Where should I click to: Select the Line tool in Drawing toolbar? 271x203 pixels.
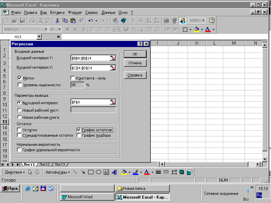pyautogui.click(x=75, y=172)
